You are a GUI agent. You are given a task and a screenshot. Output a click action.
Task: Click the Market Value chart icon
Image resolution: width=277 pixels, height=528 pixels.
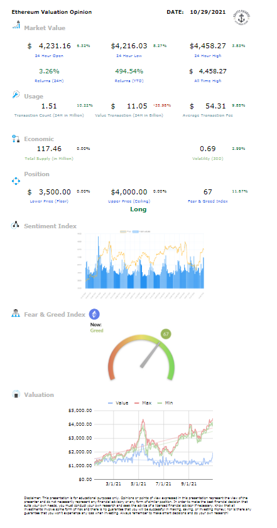[16, 24]
